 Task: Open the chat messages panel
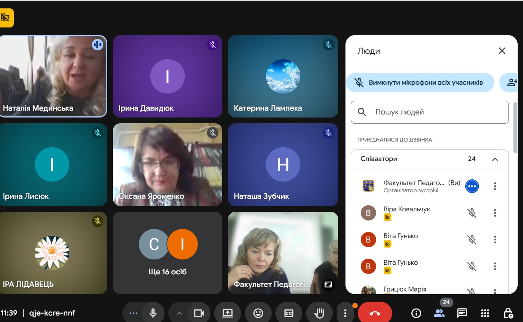click(462, 313)
